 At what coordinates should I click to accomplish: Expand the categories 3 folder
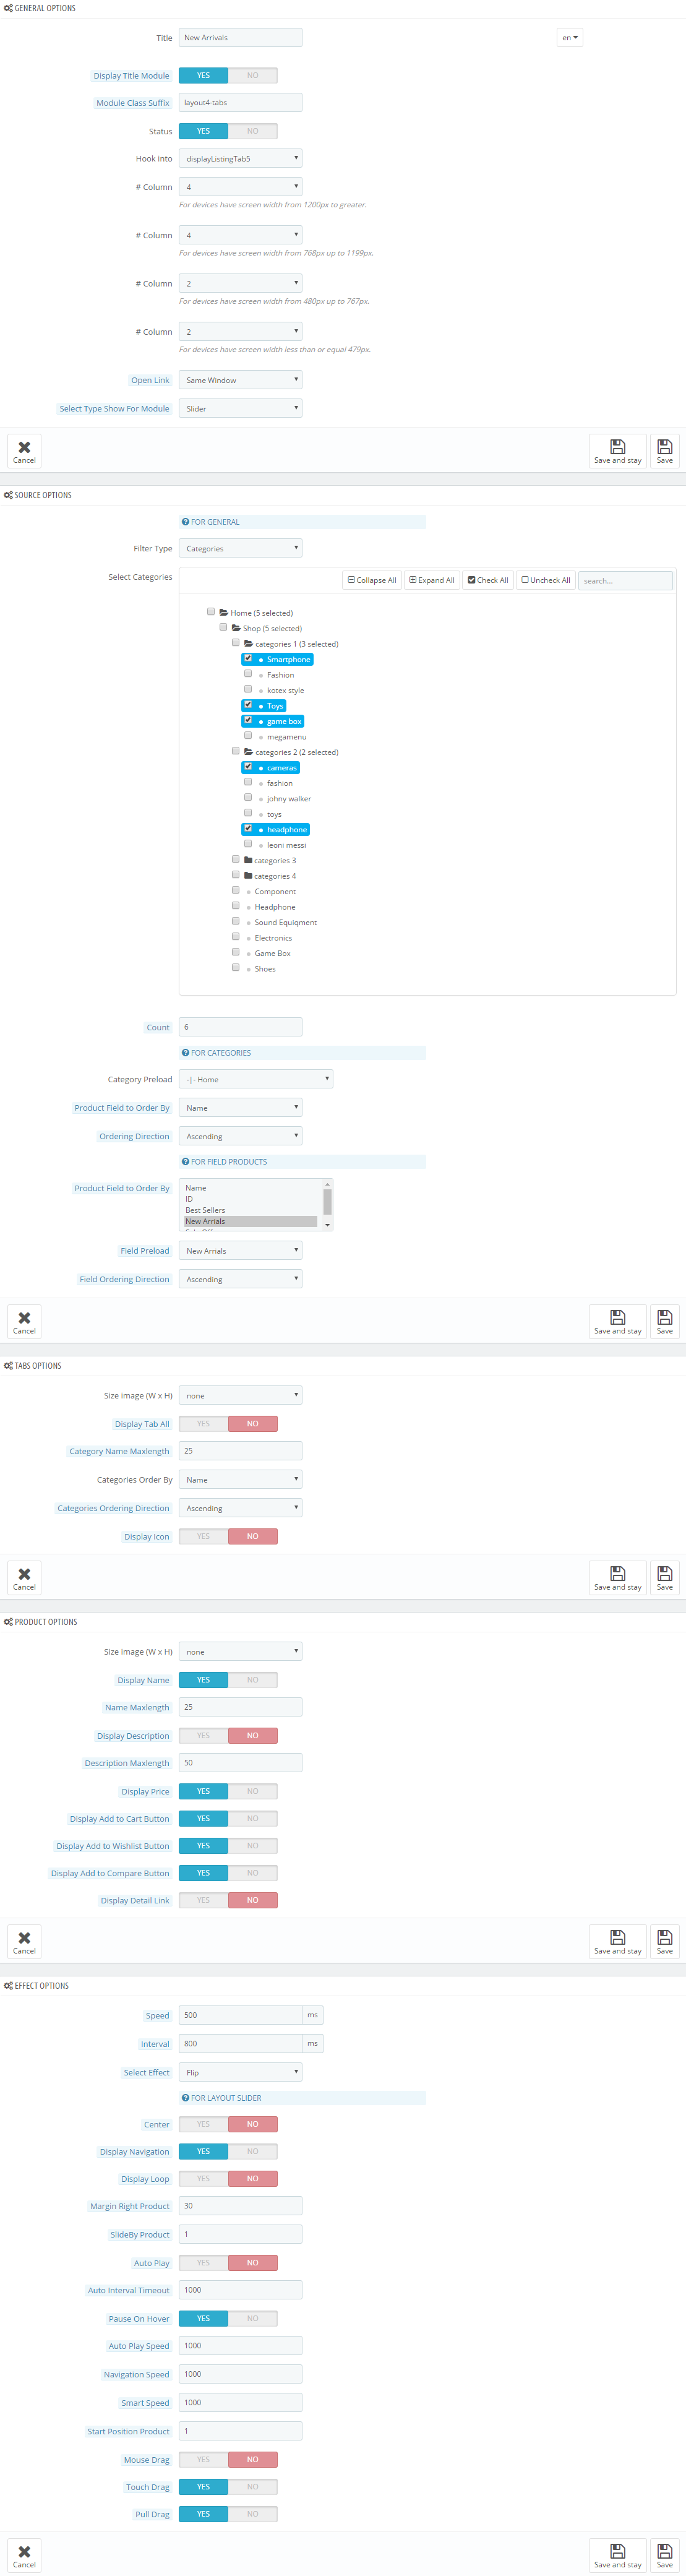tap(248, 860)
